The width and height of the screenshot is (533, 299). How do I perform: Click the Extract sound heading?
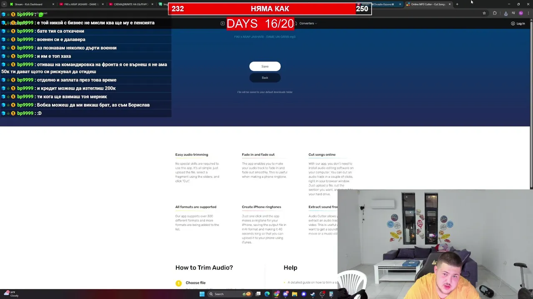tap(323, 207)
